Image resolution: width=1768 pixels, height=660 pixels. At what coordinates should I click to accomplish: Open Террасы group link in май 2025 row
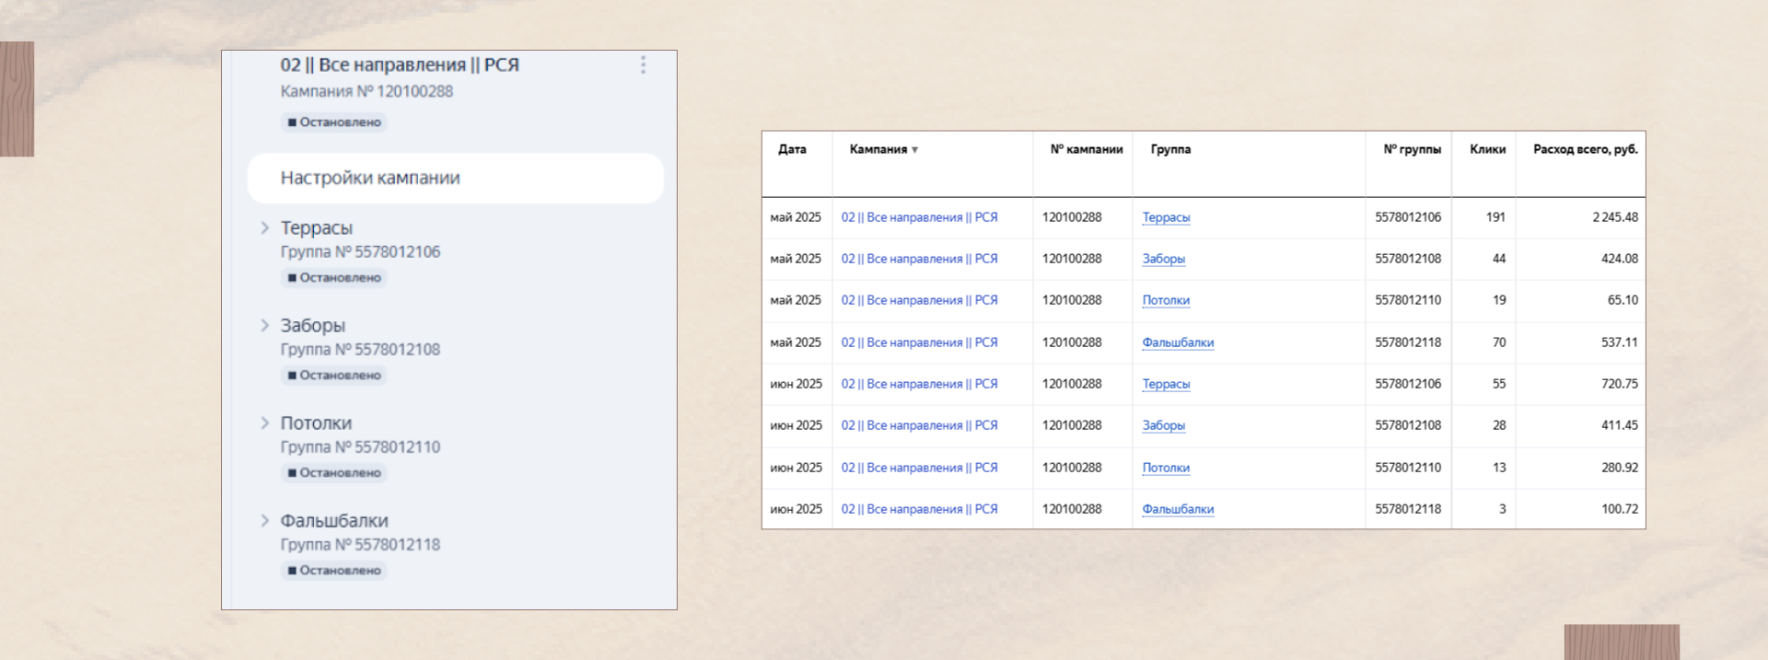coord(1166,217)
